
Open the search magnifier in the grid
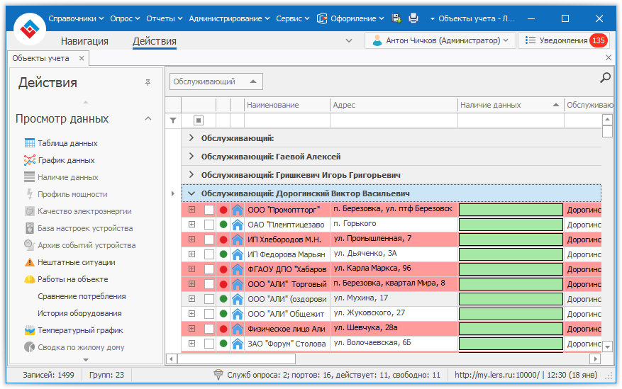pos(605,79)
